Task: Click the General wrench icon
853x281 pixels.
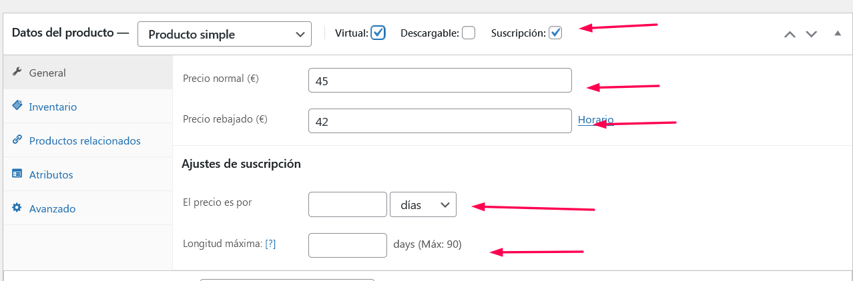Action: pyautogui.click(x=17, y=72)
